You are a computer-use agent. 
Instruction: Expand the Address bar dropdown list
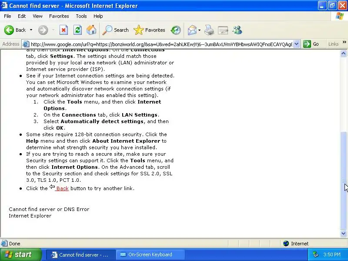click(x=297, y=44)
